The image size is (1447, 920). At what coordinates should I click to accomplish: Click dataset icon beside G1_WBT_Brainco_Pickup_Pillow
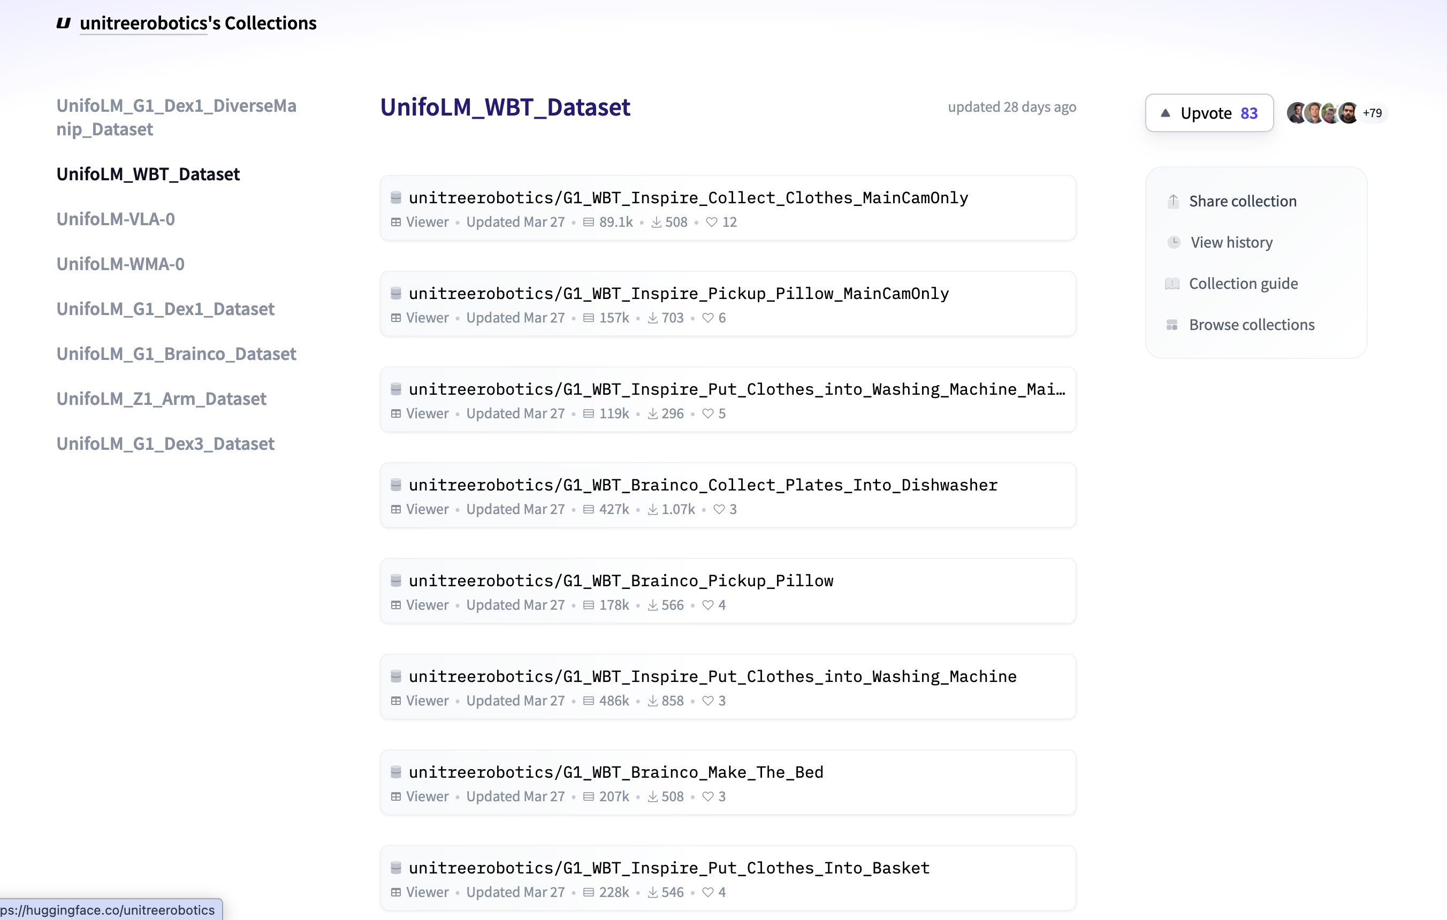(x=396, y=580)
